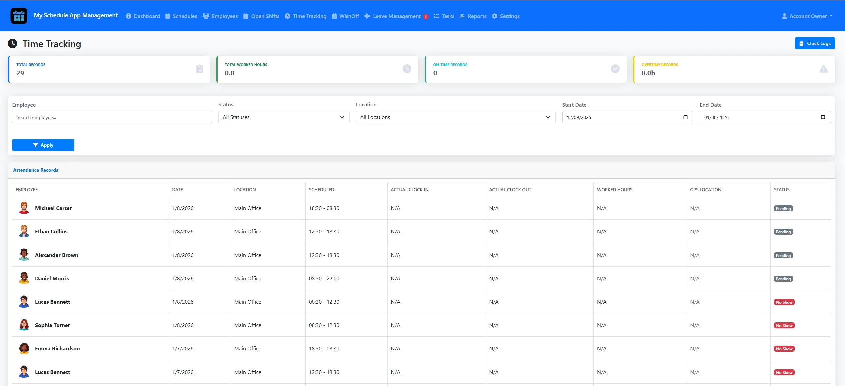Select the Employees icon in the navbar
This screenshot has width=845, height=386.
pyautogui.click(x=206, y=16)
